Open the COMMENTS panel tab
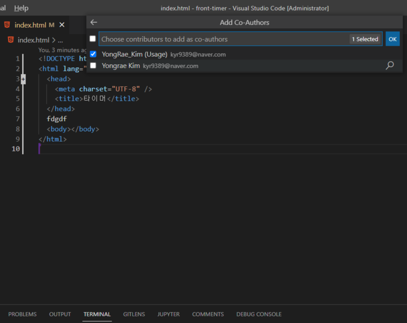Screen dimensions: 407x323 click(x=208, y=314)
